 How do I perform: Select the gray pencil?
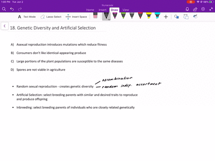coord(132,16)
